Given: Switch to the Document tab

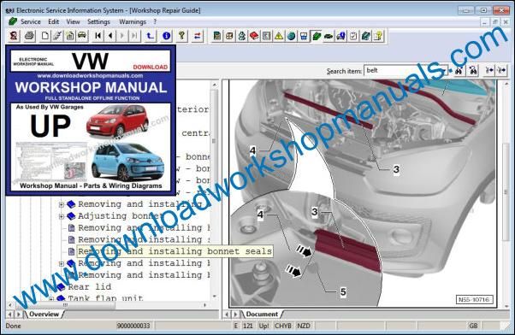Looking at the screenshot, I should coord(262,314).
